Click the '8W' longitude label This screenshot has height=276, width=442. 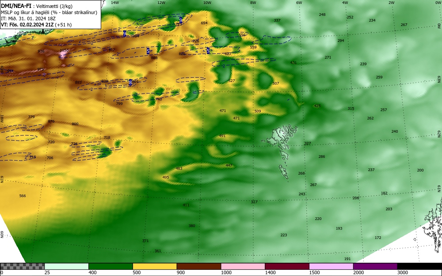(x=253, y=3)
